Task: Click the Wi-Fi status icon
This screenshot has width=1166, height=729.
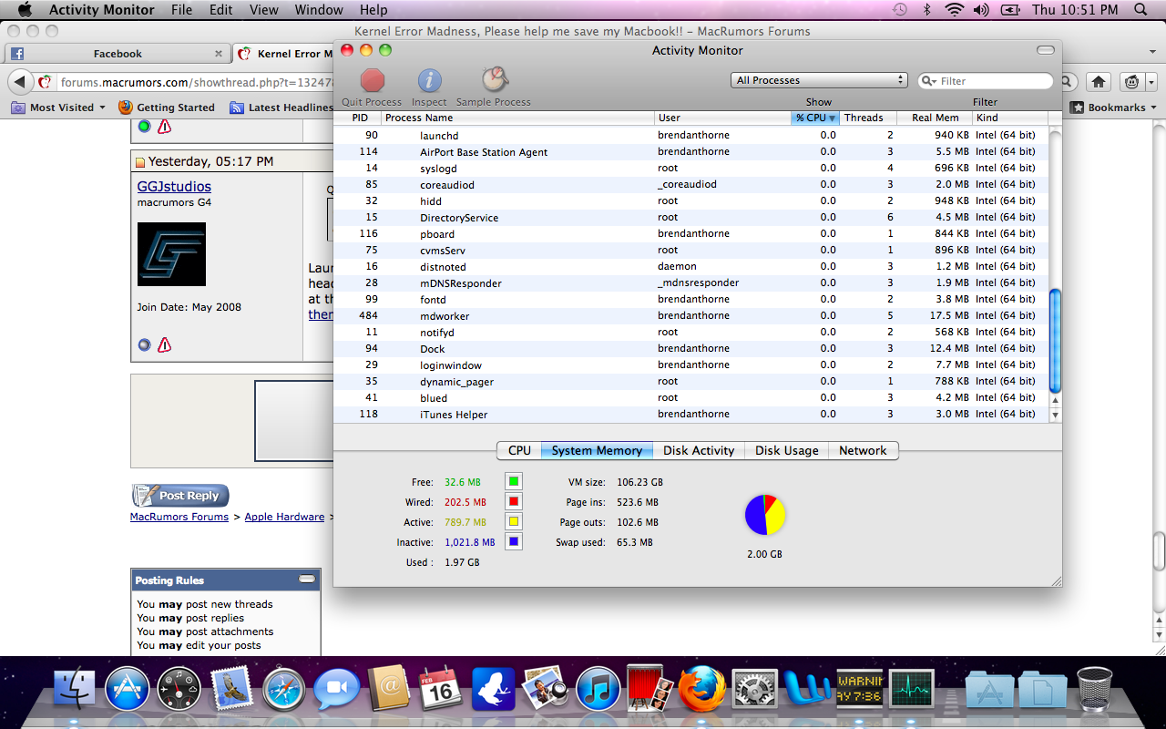Action: coord(954,10)
